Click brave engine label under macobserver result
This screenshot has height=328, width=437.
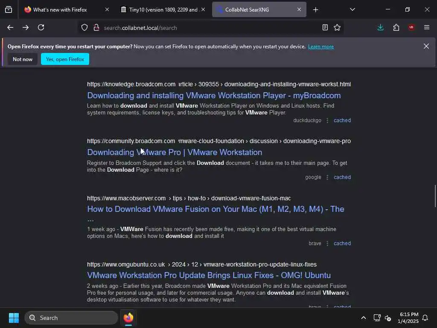tap(315, 243)
